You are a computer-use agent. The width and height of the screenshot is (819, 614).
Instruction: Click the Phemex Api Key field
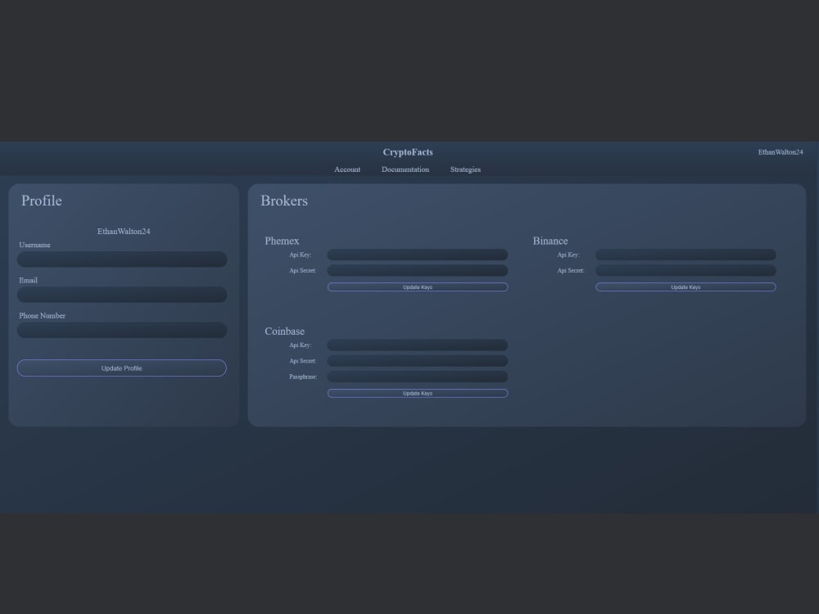(418, 255)
